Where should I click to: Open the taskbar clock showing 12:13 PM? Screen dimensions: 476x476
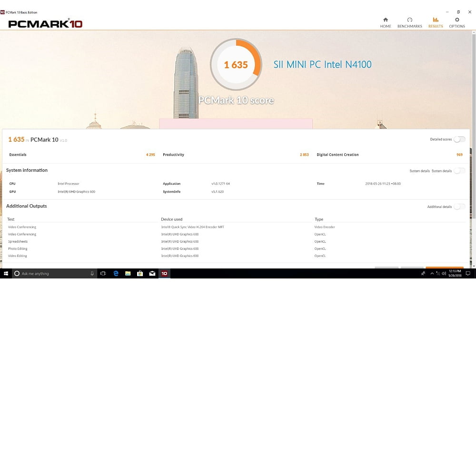[x=455, y=274]
